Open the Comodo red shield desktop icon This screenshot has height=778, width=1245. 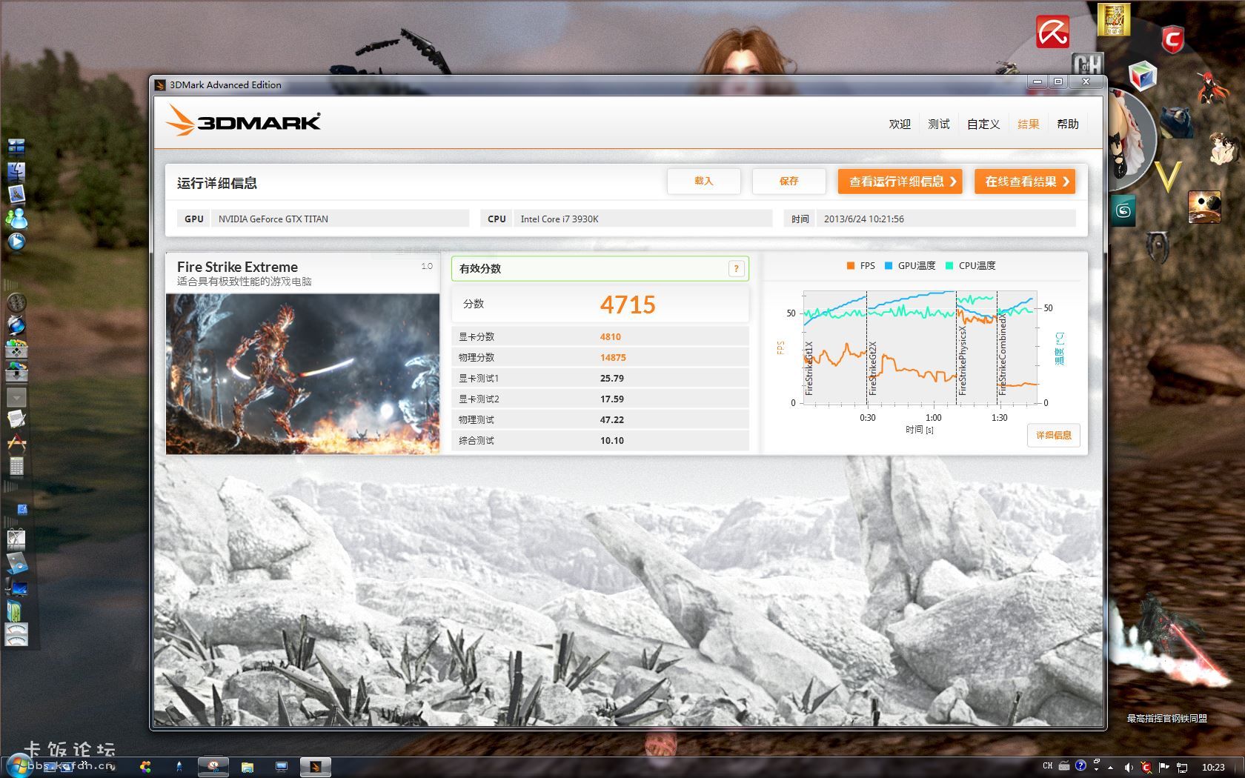click(x=1172, y=39)
